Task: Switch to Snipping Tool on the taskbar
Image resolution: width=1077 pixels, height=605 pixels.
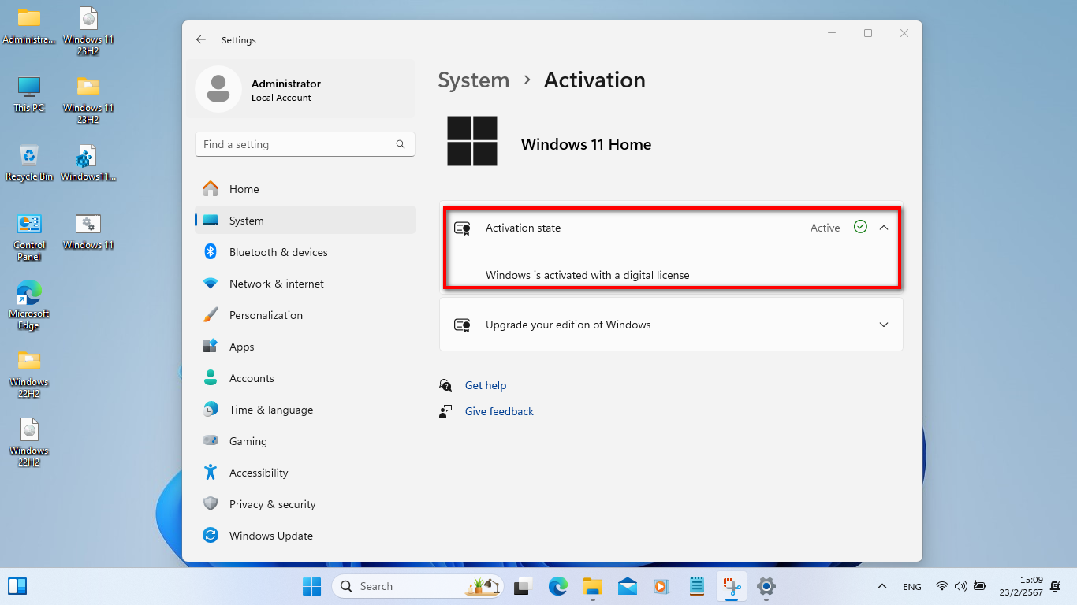Action: tap(732, 586)
